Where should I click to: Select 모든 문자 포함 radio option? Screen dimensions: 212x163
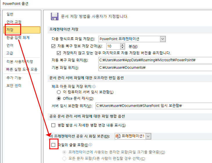[x=64, y=158]
